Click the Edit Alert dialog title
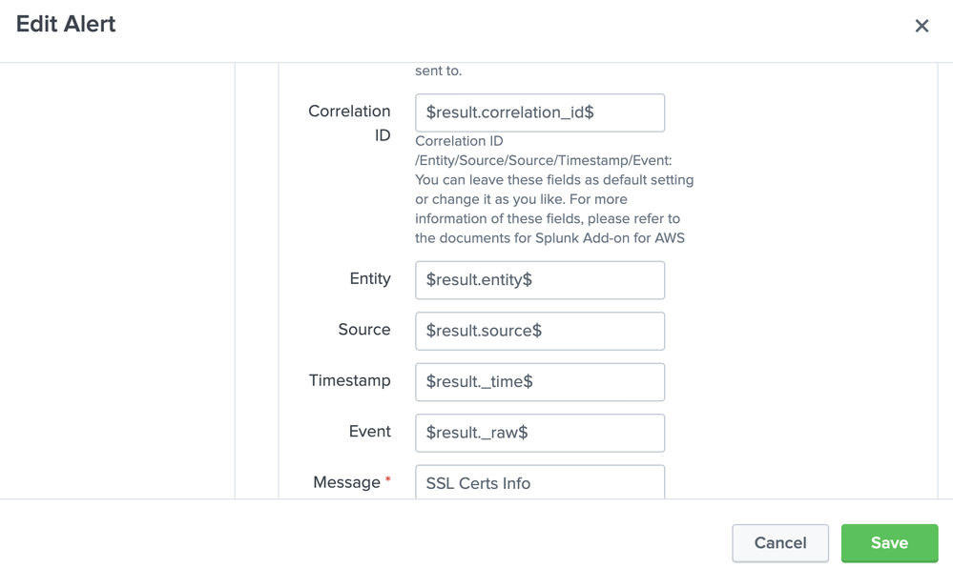Screen dimensions: 953x569 coord(66,24)
